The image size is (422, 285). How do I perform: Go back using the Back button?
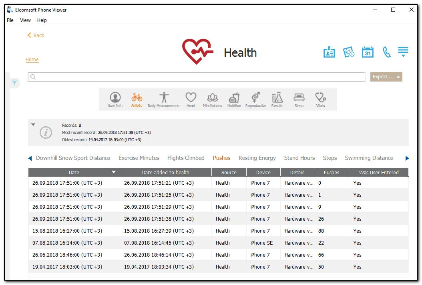point(36,35)
